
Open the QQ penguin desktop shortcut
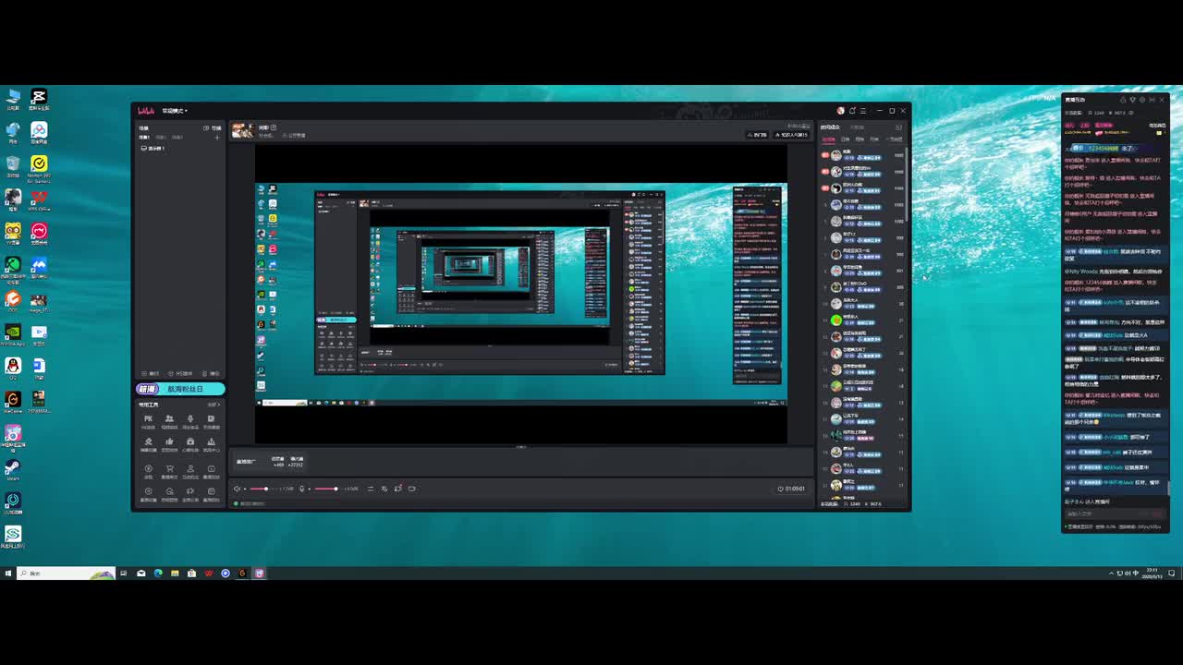pos(13,368)
